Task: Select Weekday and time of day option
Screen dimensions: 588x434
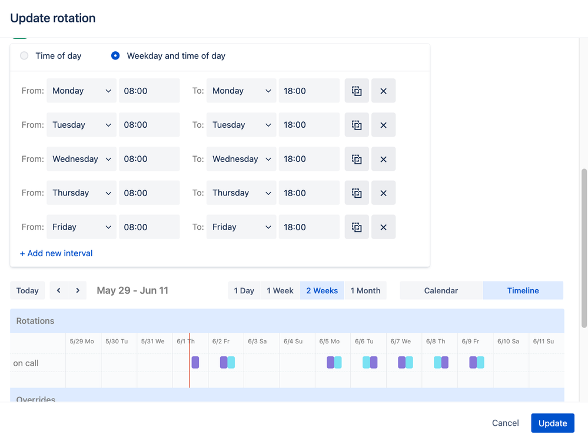Action: coord(115,56)
